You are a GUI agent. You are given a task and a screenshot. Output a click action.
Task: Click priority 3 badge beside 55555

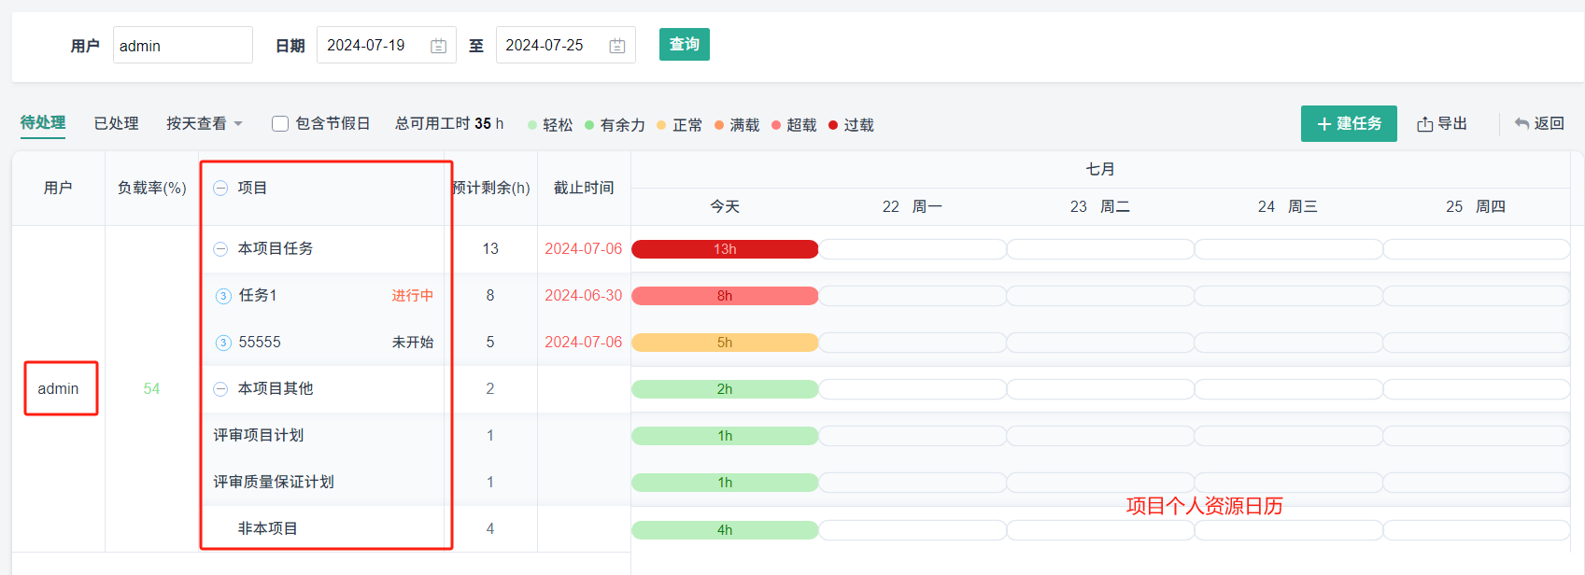(x=223, y=343)
